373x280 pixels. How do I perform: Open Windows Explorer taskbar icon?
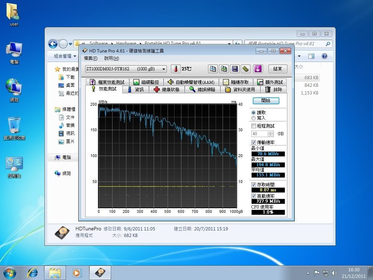[x=55, y=273]
